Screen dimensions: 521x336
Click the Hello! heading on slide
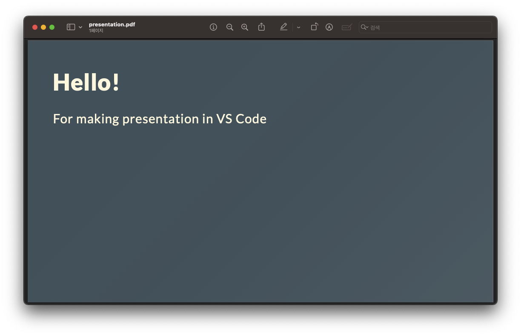tap(86, 82)
